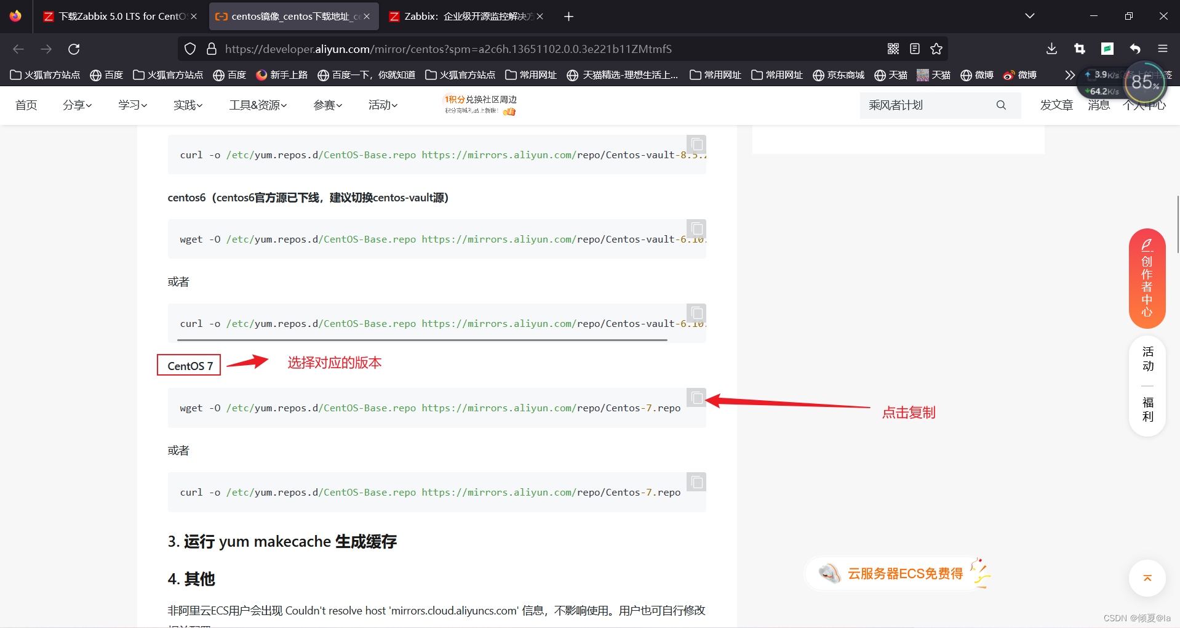Open the last 微博 bookmark with red icon
This screenshot has height=628, width=1180.
[x=1020, y=75]
